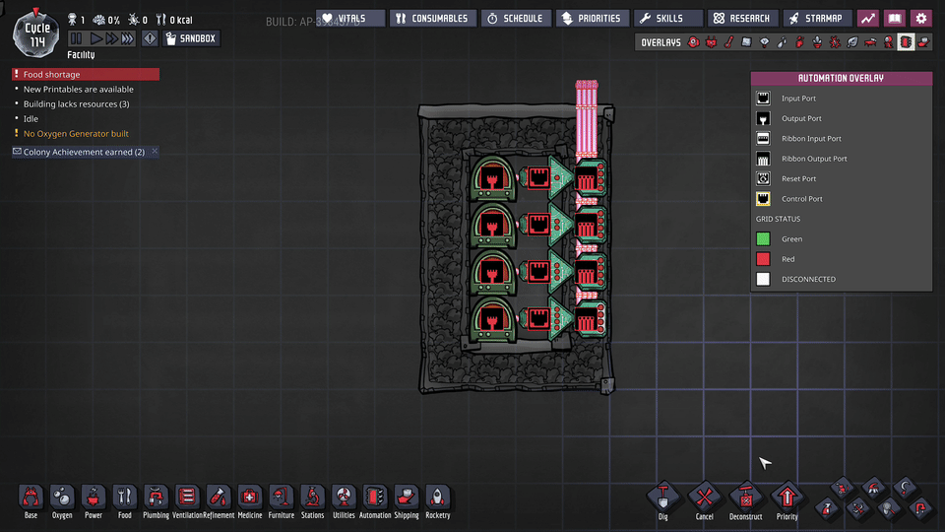Open the Base build menu

pos(31,501)
